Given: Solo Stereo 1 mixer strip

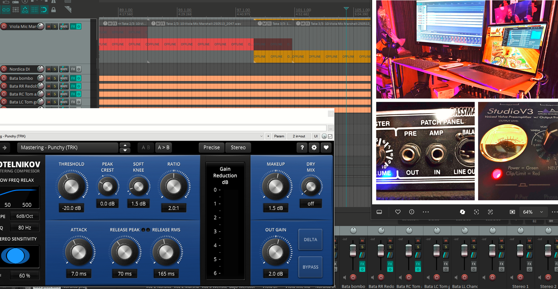Looking at the screenshot, I should tap(529, 247).
